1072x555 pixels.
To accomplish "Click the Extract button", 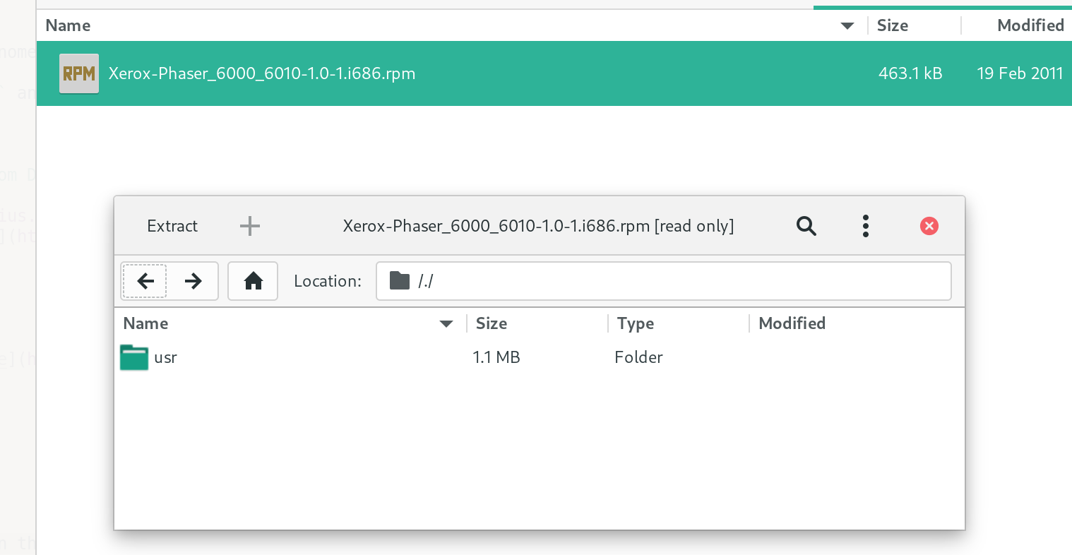I will coord(172,226).
